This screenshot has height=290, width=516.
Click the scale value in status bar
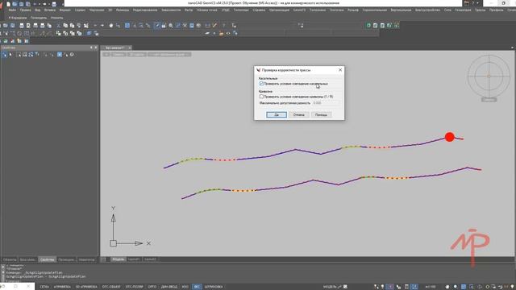[x=431, y=287]
